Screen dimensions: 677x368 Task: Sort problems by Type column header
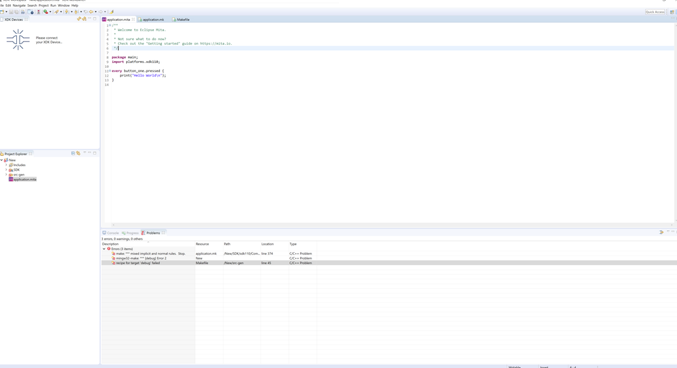(303, 244)
